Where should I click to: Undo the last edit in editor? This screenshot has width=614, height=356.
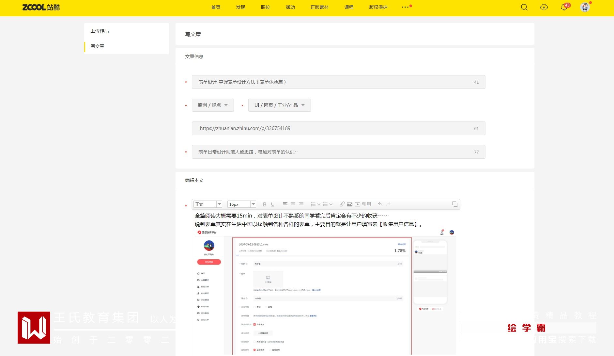click(380, 204)
